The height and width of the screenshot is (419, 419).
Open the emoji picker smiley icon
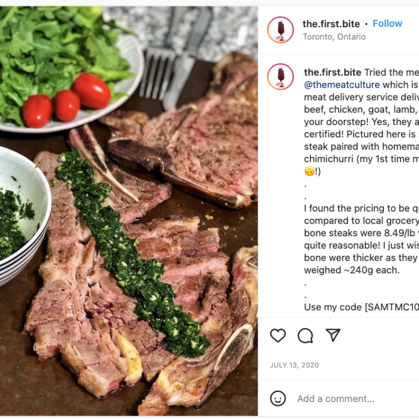coord(278,399)
